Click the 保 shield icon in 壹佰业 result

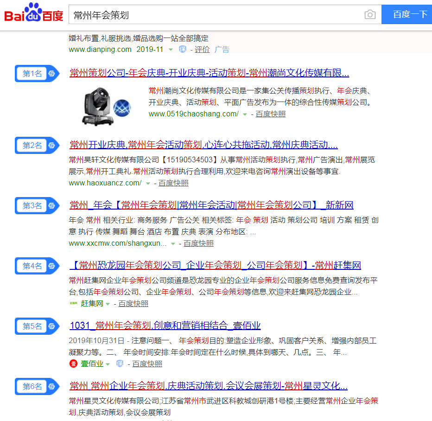click(x=120, y=364)
